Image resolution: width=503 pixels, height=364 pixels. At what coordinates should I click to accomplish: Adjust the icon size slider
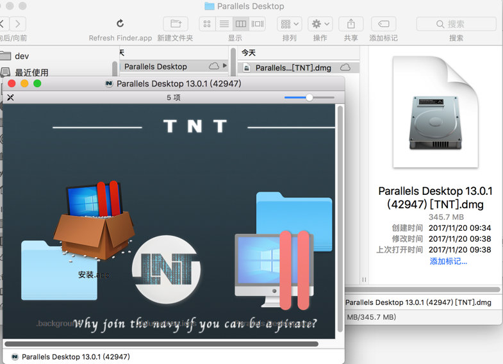309,97
